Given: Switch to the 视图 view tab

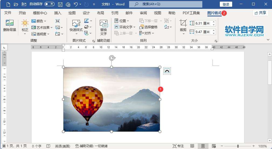Looking at the screenshot, I should click(157, 13).
